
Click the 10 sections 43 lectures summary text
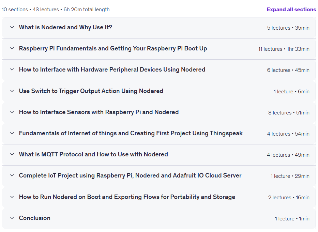56,10
